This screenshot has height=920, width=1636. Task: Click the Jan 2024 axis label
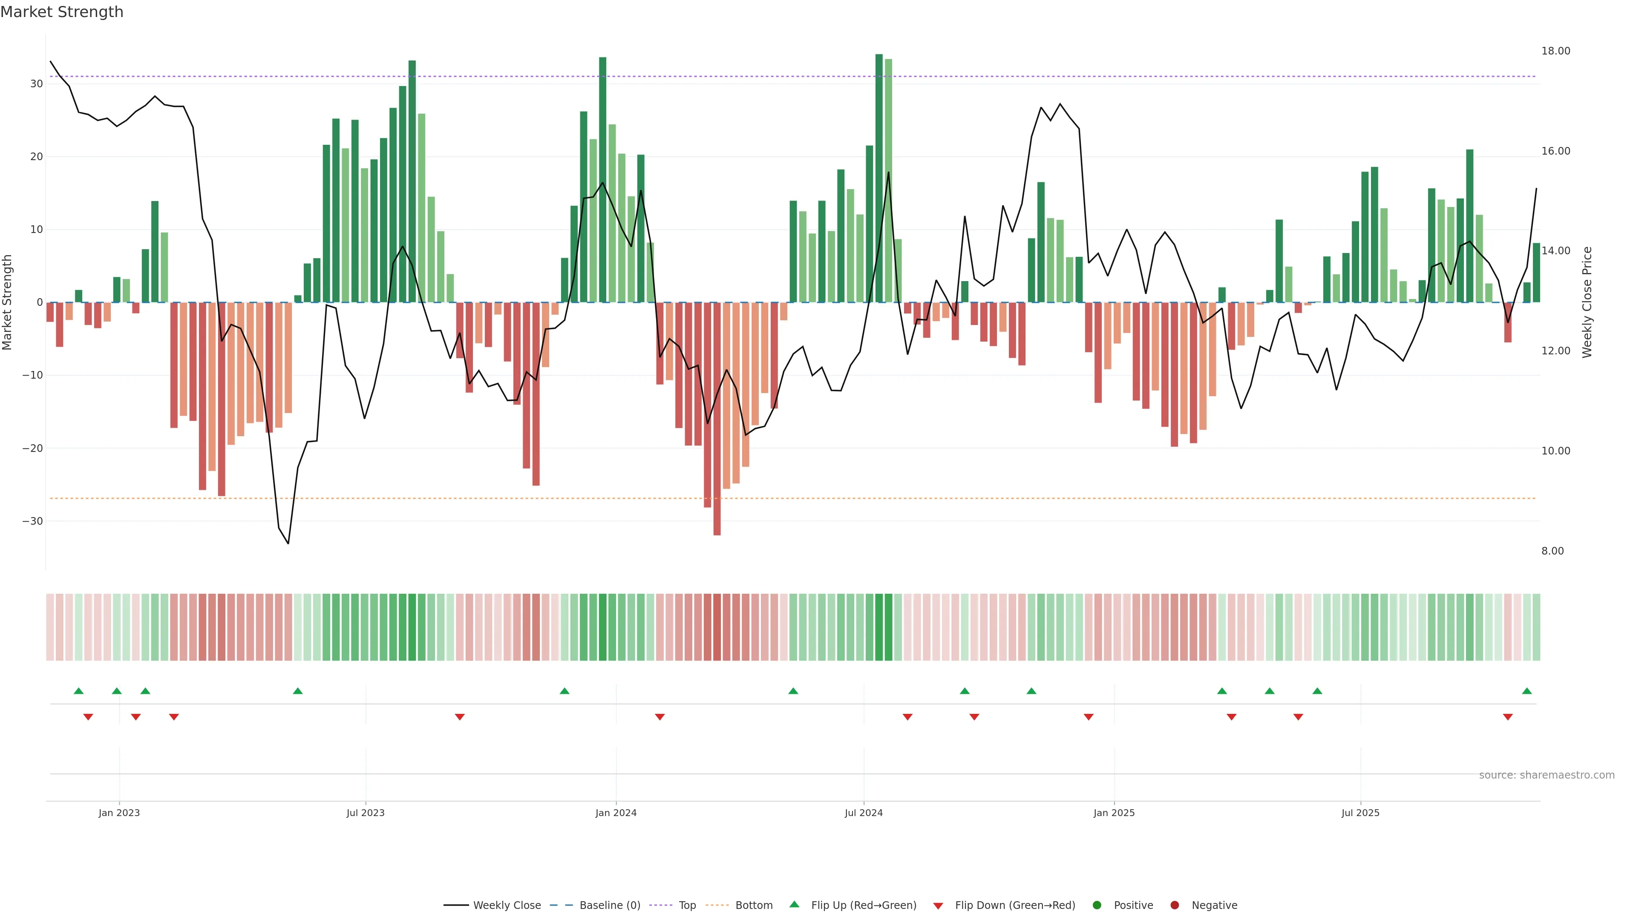point(615,813)
